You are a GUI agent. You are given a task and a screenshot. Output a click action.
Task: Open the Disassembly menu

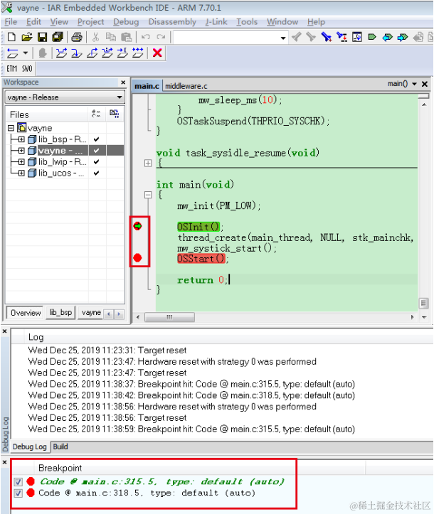pyautogui.click(x=172, y=22)
